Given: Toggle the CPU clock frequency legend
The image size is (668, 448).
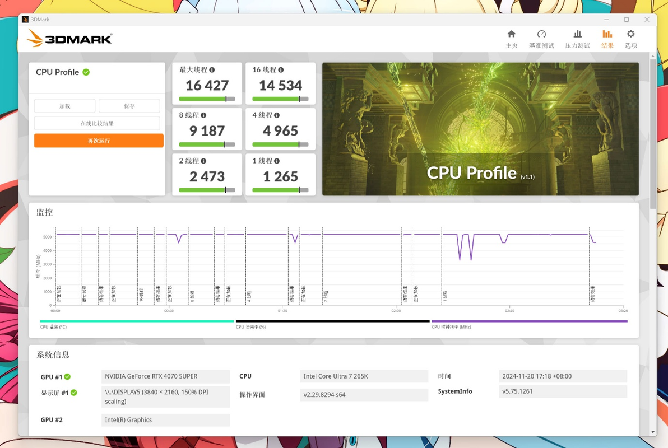Looking at the screenshot, I should 530,324.
